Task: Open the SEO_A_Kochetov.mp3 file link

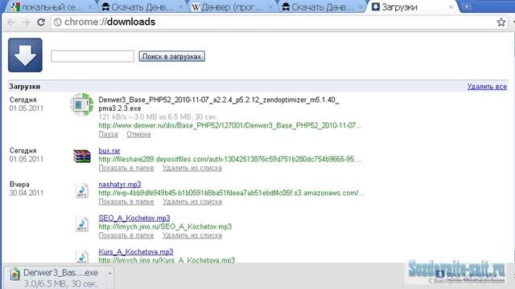Action: [x=134, y=218]
